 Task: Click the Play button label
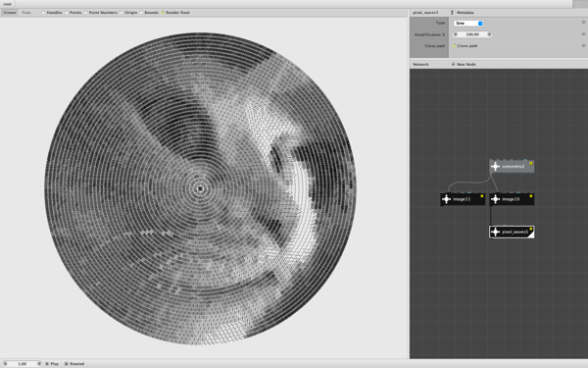pyautogui.click(x=54, y=364)
